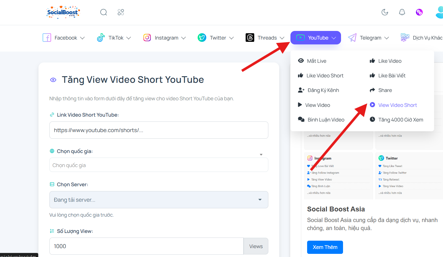Click the Xem Thêm button
443x257 pixels.
pos(325,247)
